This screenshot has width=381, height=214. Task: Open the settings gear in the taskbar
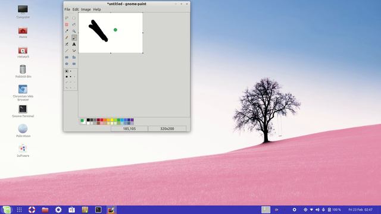[58, 210]
